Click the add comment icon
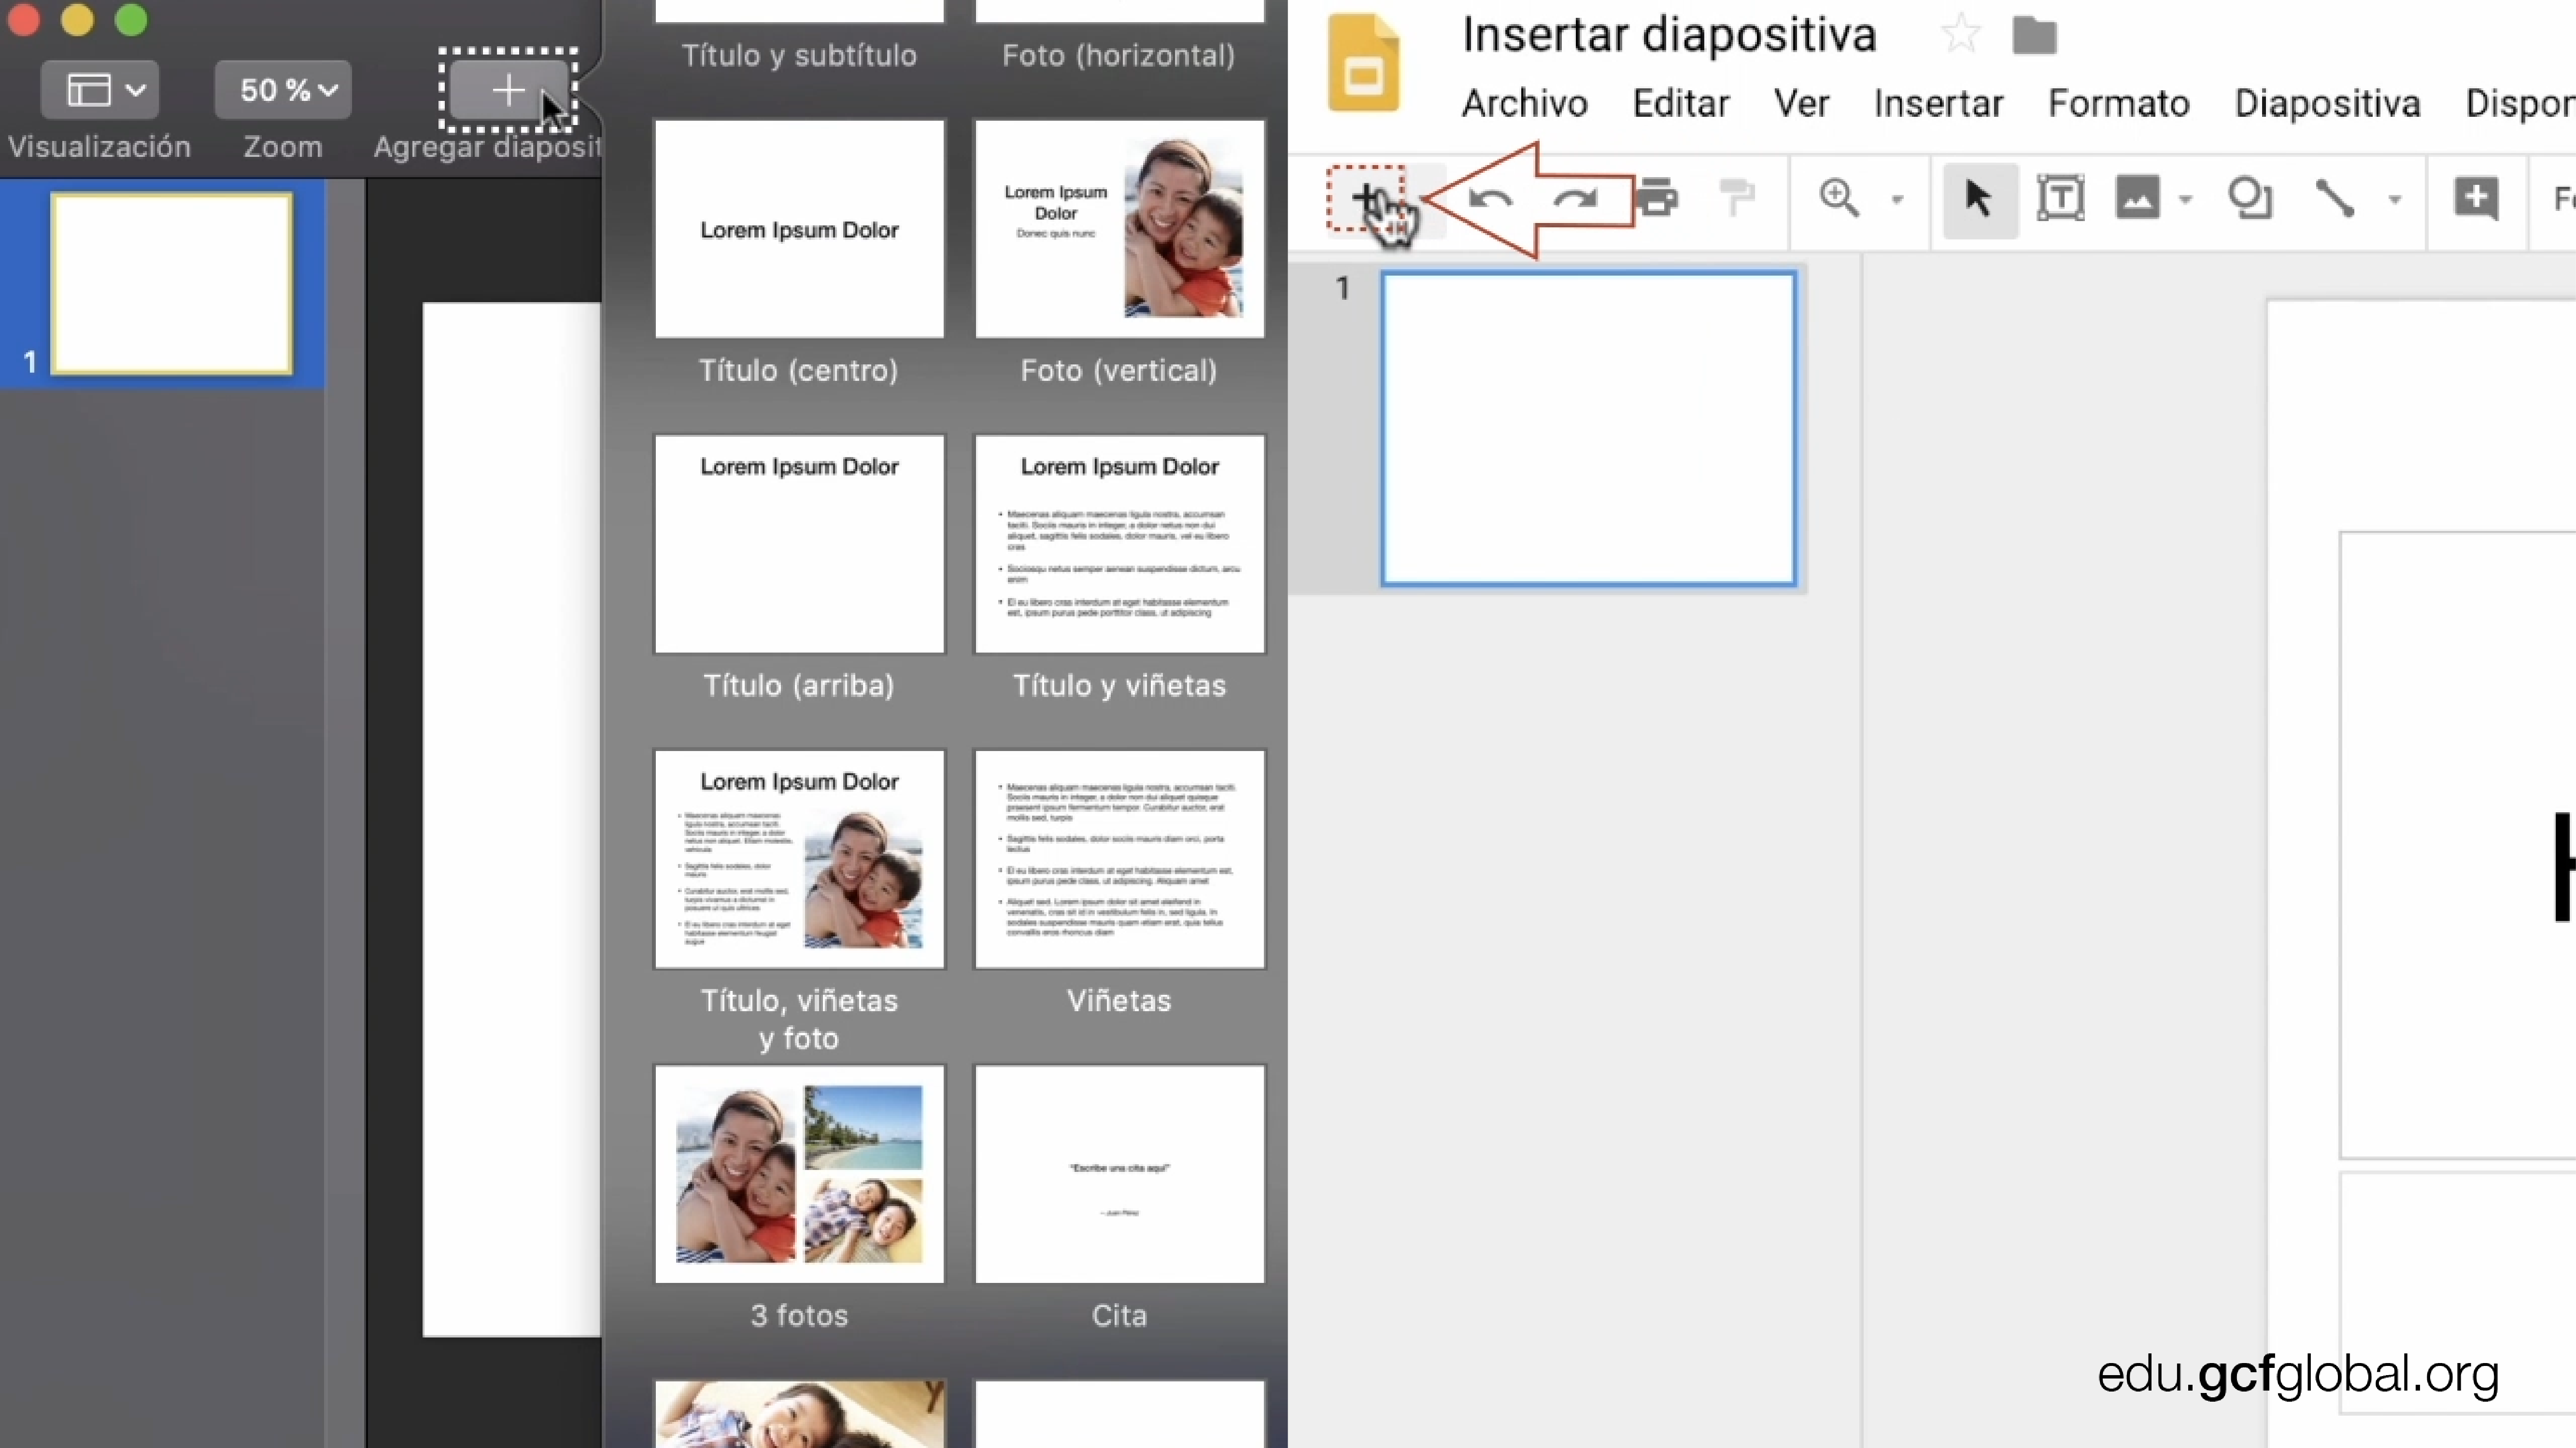This screenshot has height=1448, width=2576. pyautogui.click(x=2476, y=198)
